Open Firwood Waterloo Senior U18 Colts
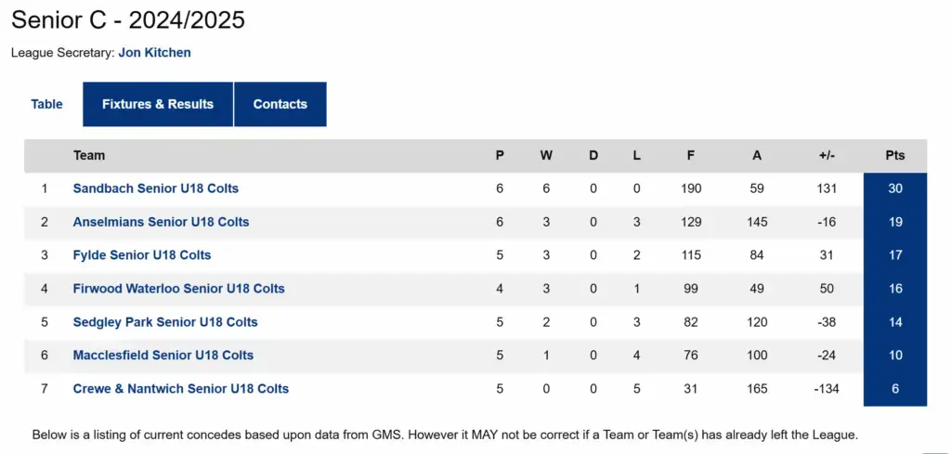The image size is (951, 454). (x=178, y=289)
